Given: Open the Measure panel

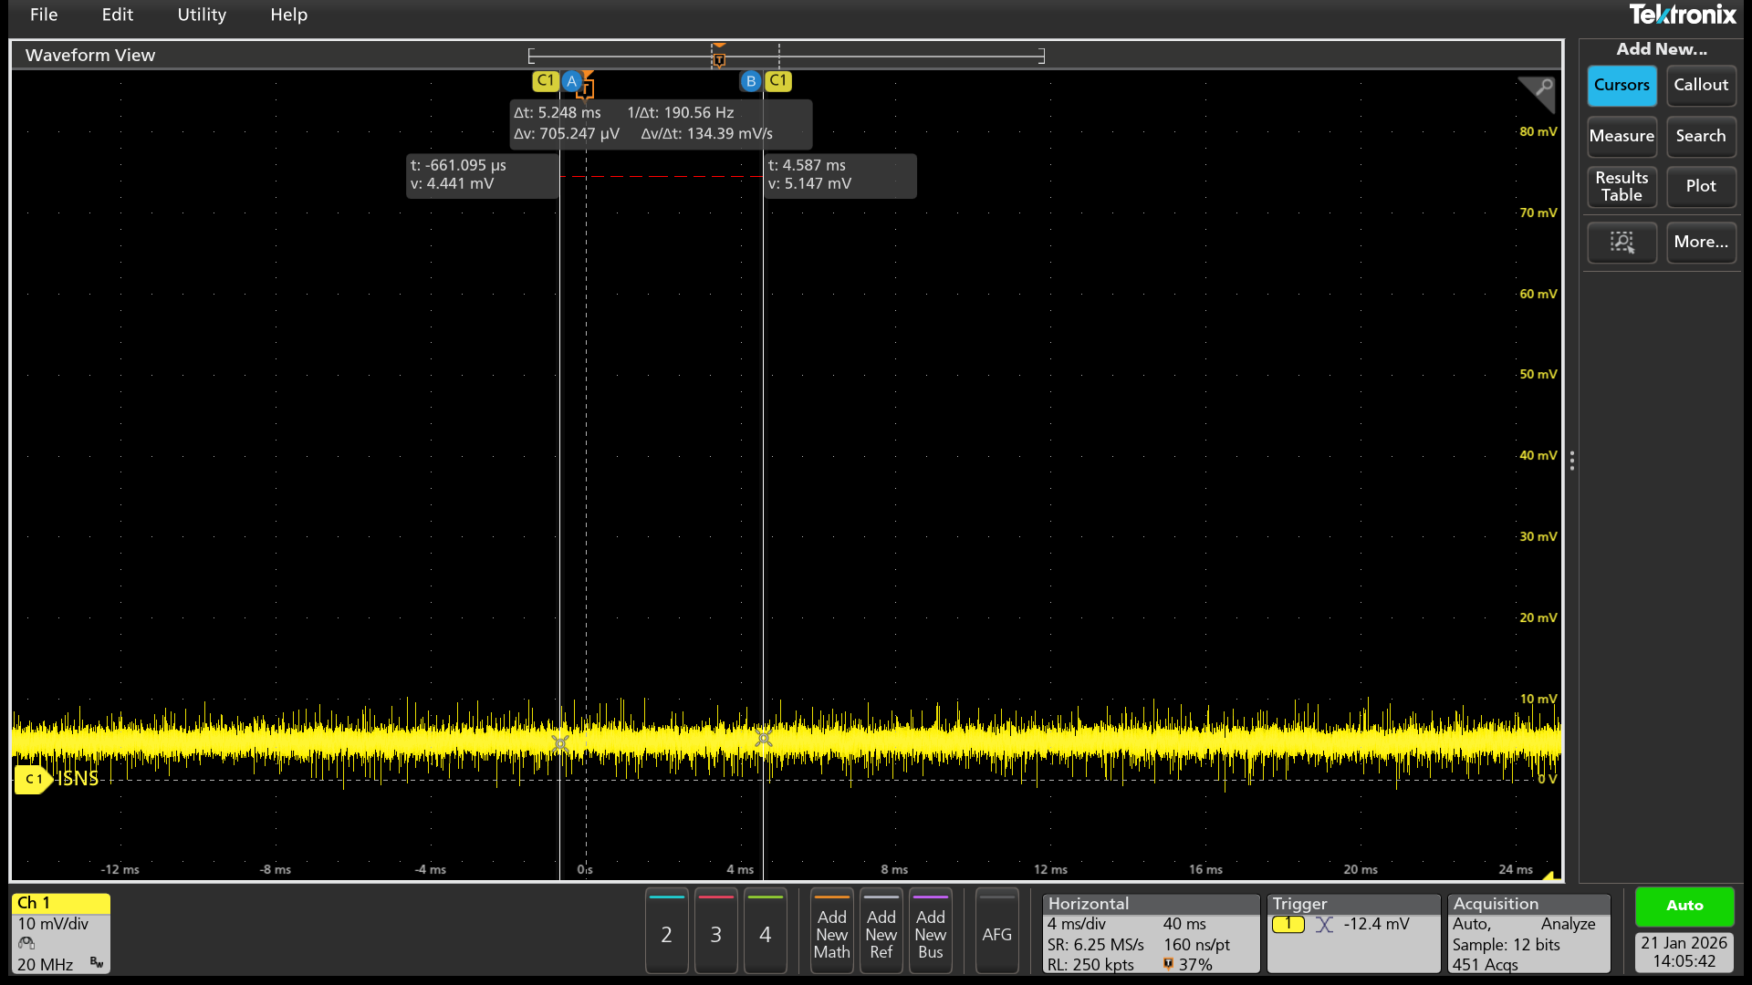Looking at the screenshot, I should tap(1622, 136).
